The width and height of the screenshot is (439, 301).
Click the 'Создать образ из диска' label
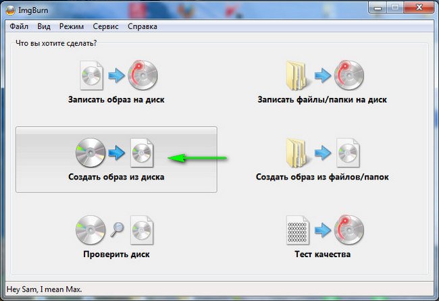point(116,177)
